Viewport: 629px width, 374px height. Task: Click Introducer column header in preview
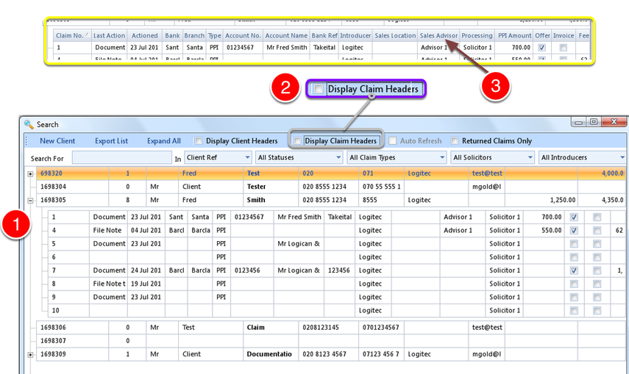point(355,35)
